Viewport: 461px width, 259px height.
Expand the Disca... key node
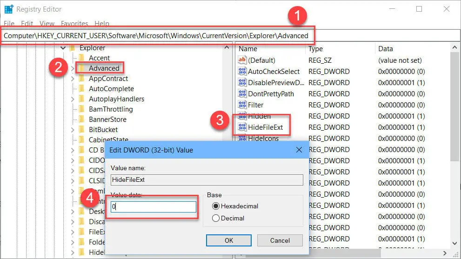(72, 222)
